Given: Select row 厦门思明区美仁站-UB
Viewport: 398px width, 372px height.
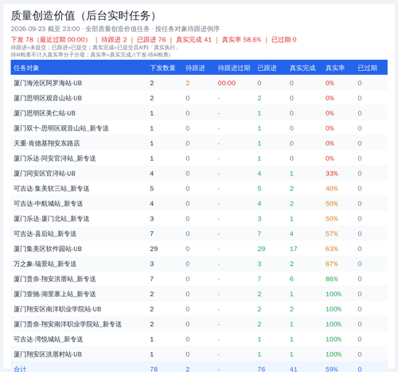Looking at the screenshot, I should click(199, 113).
